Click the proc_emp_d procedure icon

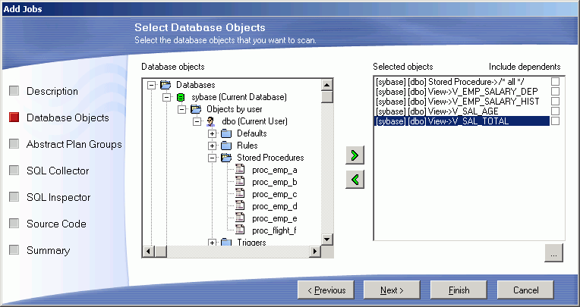pyautogui.click(x=241, y=206)
